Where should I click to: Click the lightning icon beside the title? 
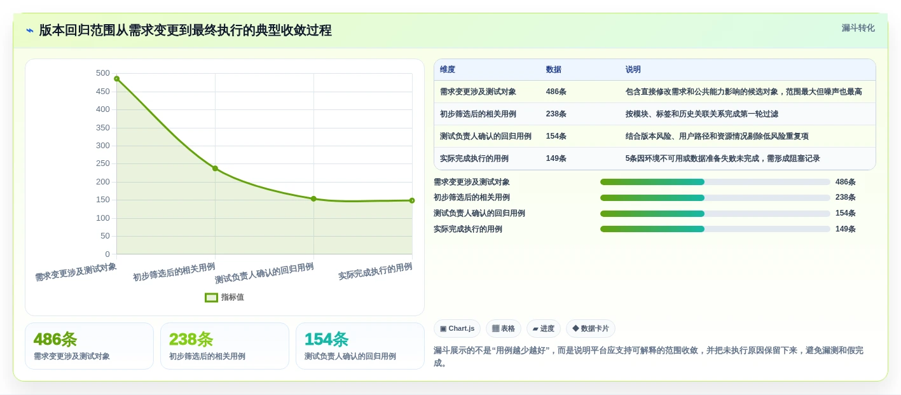click(x=30, y=31)
